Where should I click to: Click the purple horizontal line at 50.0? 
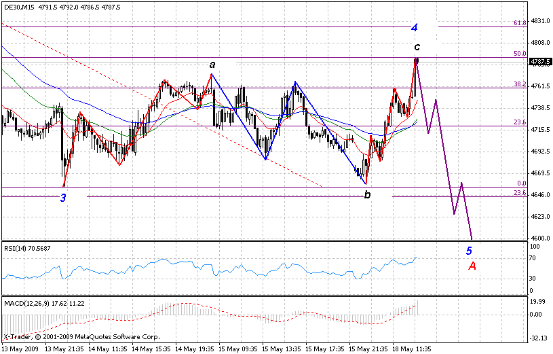(271, 58)
